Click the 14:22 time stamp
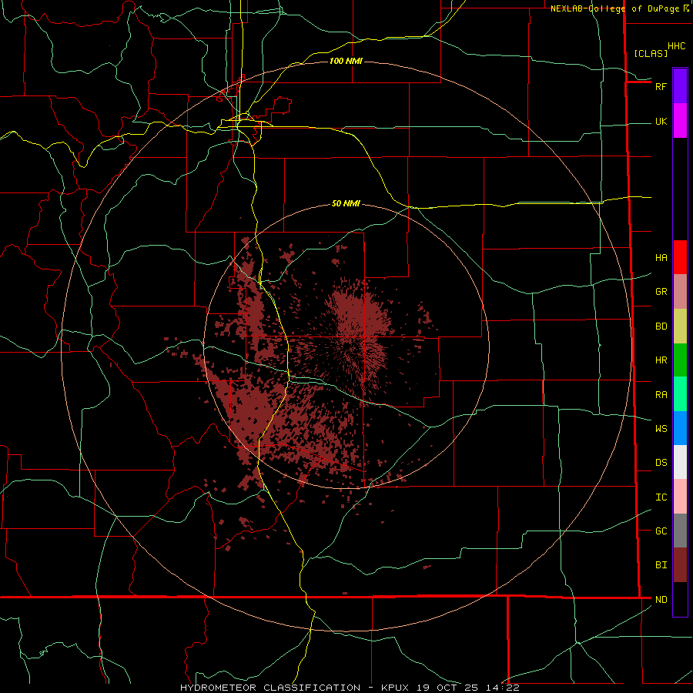 point(501,688)
